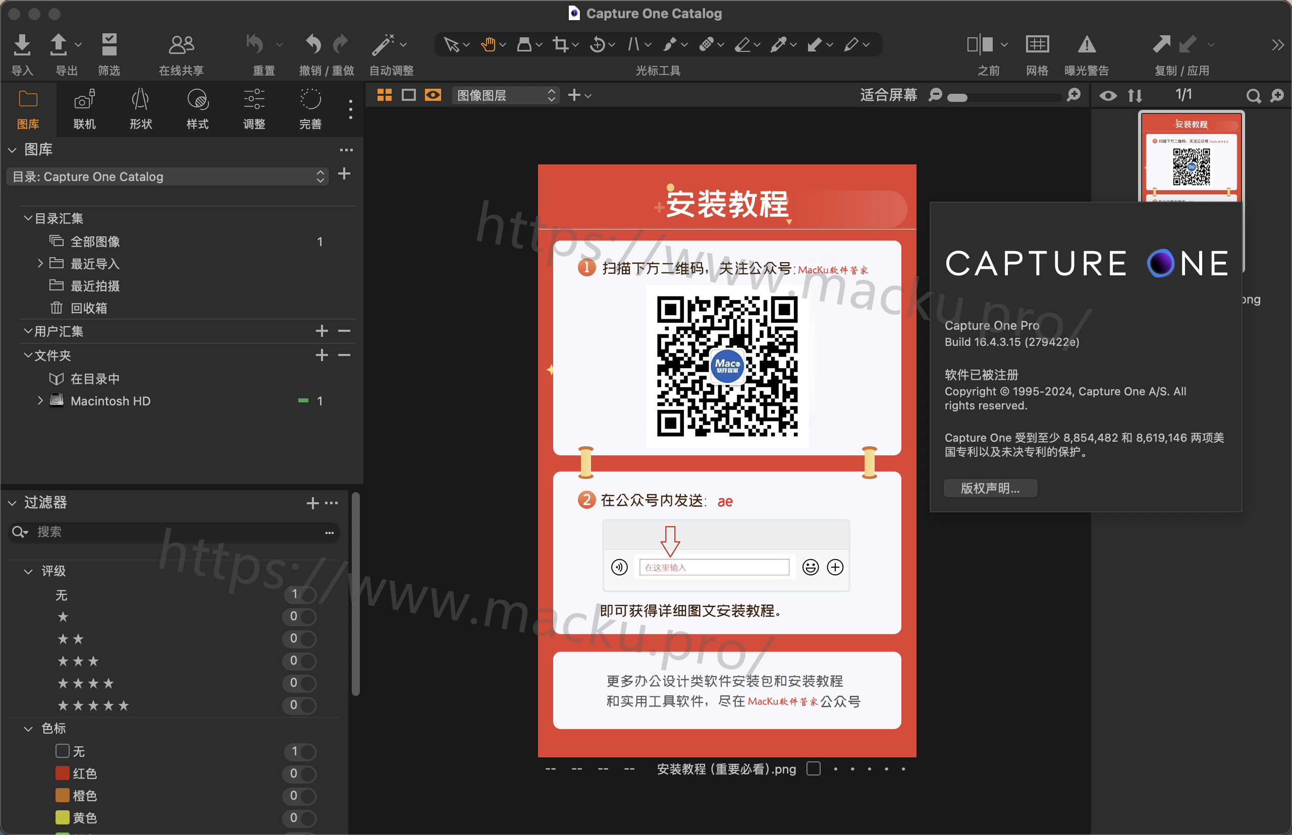Click the Import (导入) icon
Image resolution: width=1292 pixels, height=835 pixels.
pyautogui.click(x=22, y=44)
